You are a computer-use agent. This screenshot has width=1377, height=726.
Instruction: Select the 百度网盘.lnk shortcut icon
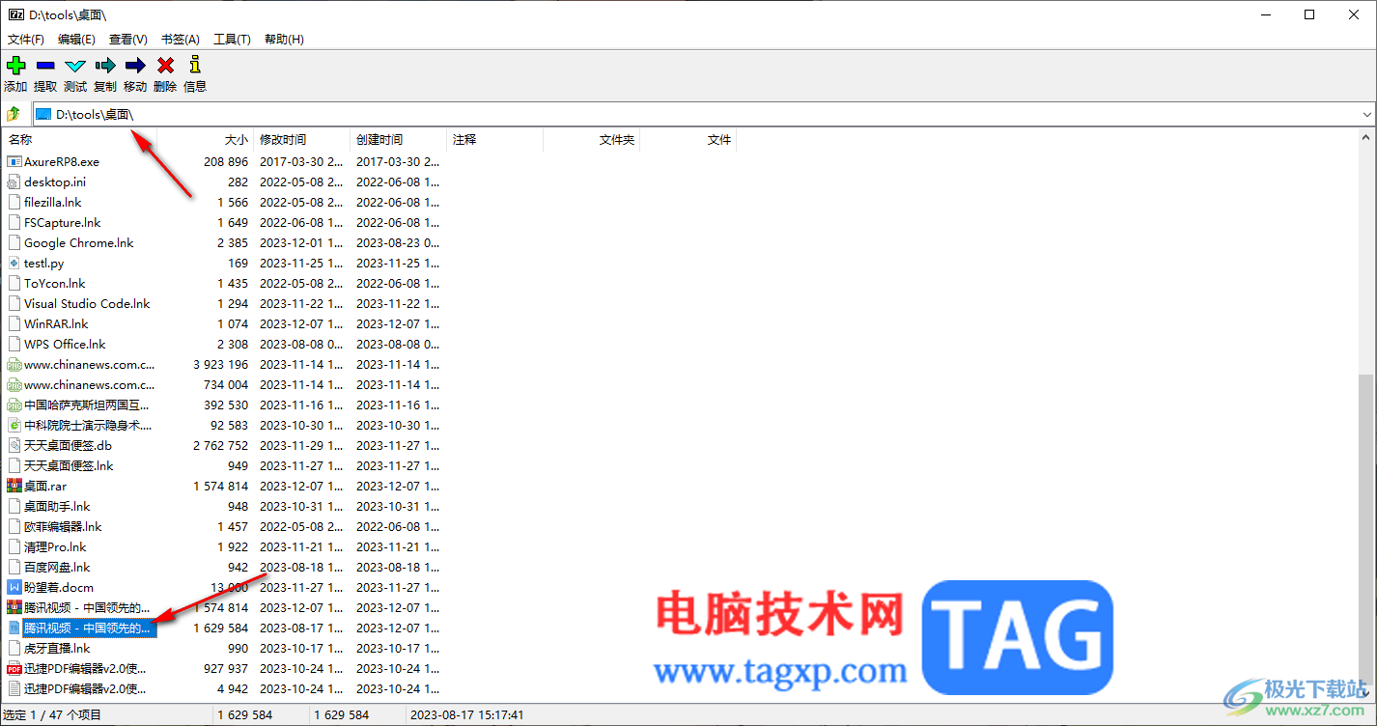coord(14,568)
